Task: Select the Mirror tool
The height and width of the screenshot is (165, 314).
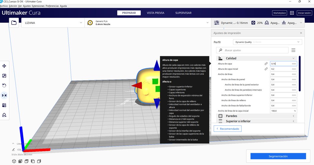Action: [4, 96]
